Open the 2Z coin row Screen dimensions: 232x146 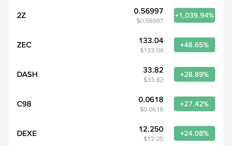(x=116, y=15)
